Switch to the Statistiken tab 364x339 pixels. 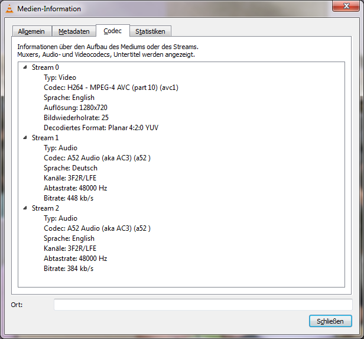[x=150, y=31]
